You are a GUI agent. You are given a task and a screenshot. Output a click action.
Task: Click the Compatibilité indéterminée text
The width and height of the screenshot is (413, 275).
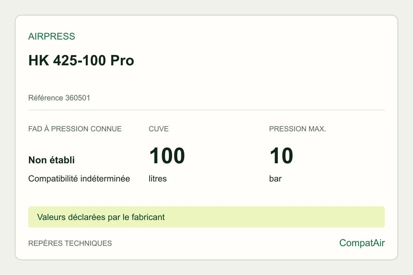coord(79,179)
